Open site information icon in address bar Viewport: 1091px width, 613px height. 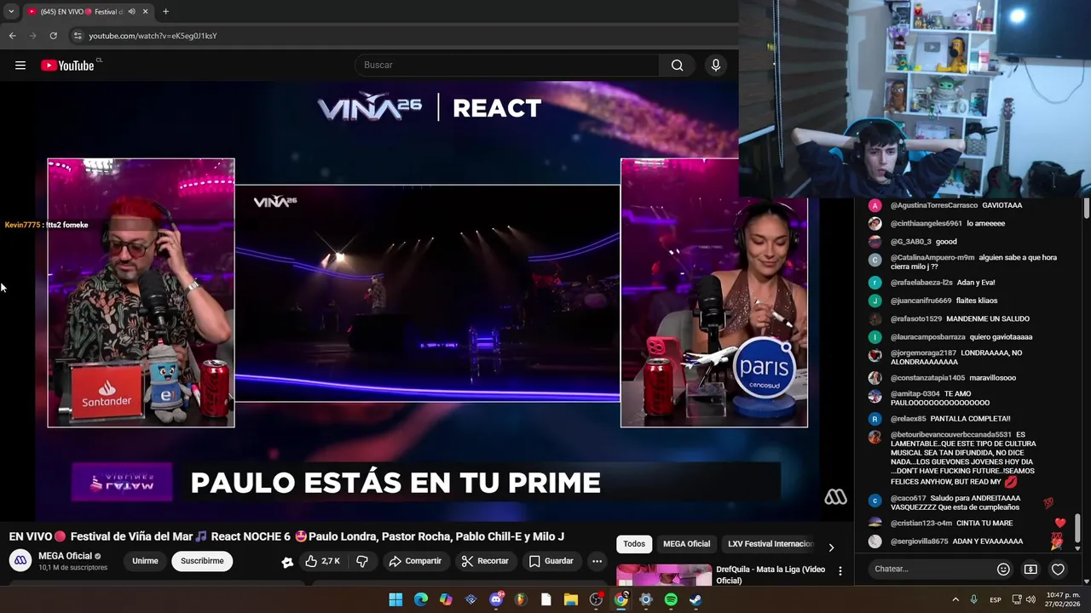pos(78,36)
